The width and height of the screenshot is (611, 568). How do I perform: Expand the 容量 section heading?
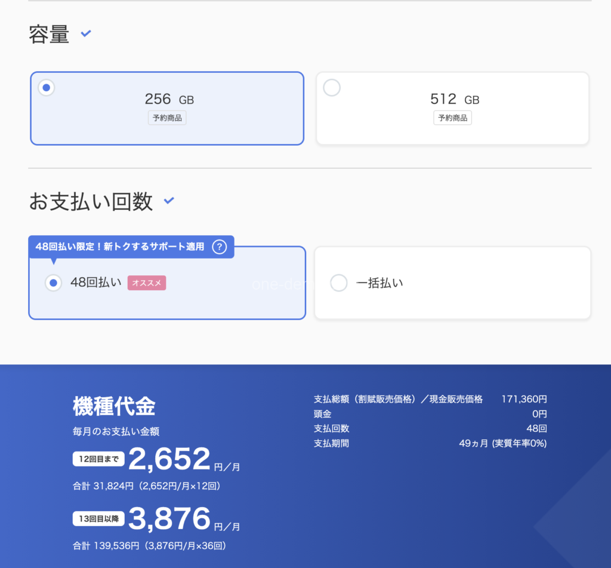pos(49,35)
